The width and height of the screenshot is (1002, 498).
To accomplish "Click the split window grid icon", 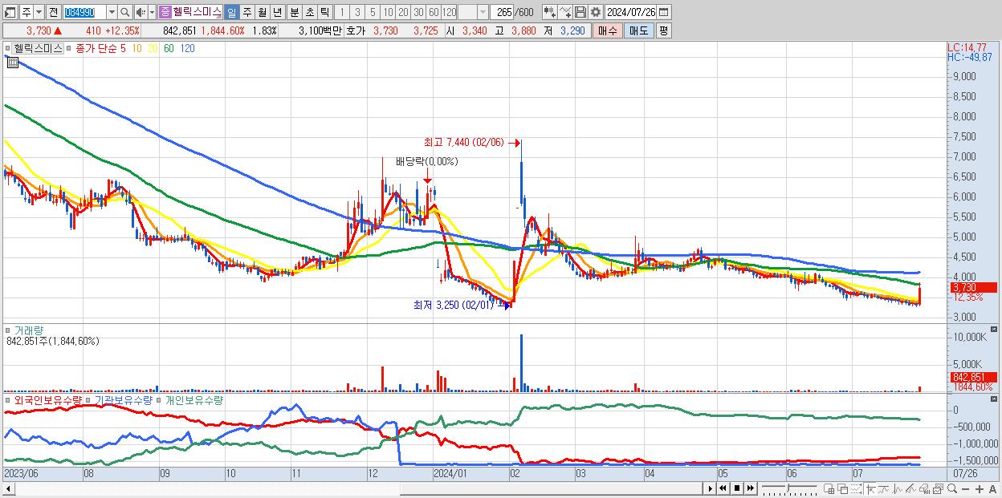I will 829,488.
